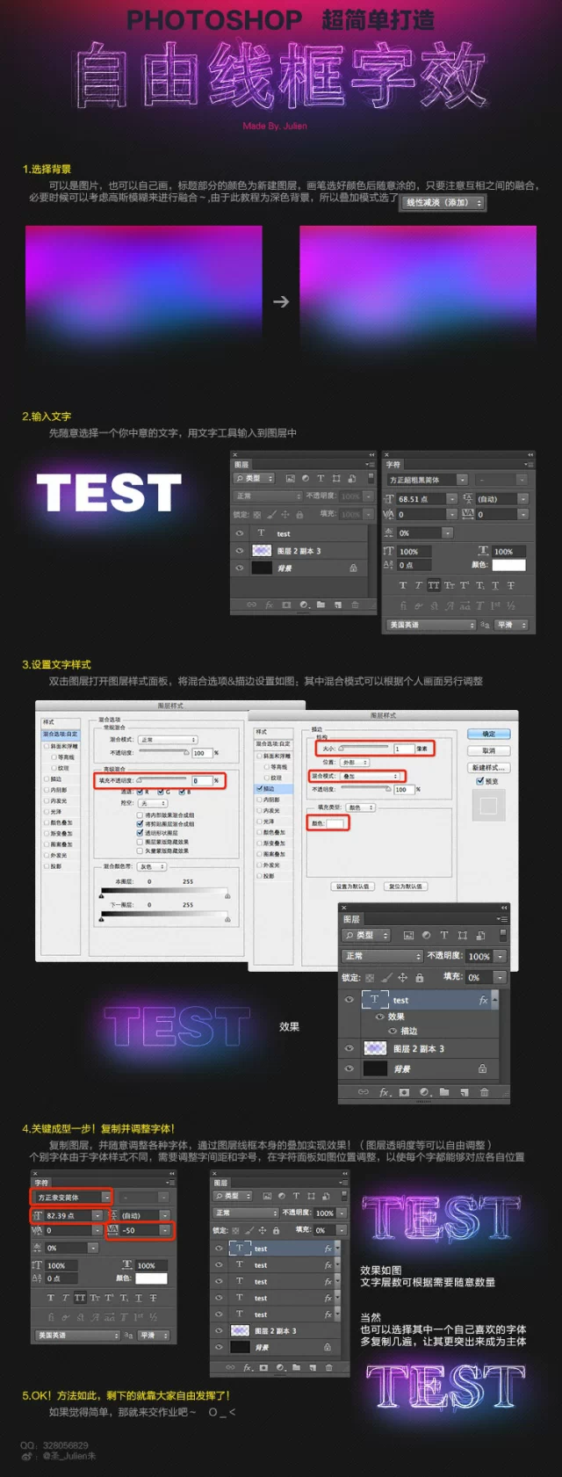The image size is (562, 1477).
Task: Click the create new layer icon in step 2 Layers panel
Action: tap(337, 605)
